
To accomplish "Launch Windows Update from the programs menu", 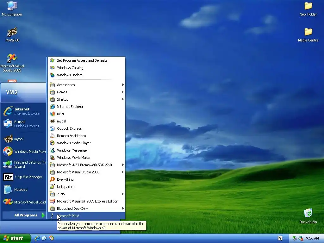I will 86,75.
